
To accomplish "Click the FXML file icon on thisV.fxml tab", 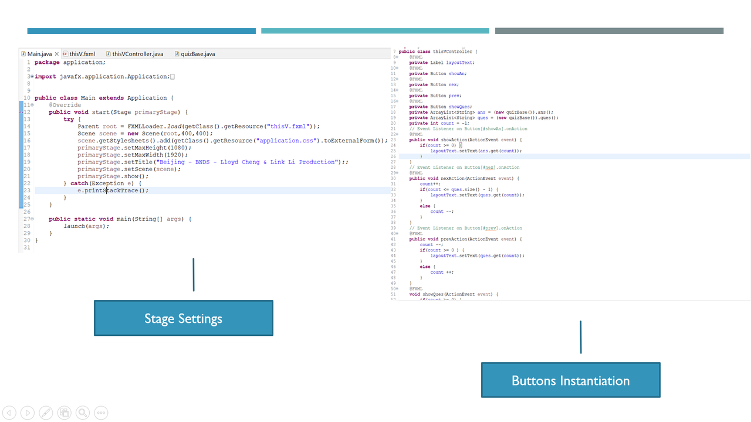I will pos(65,54).
